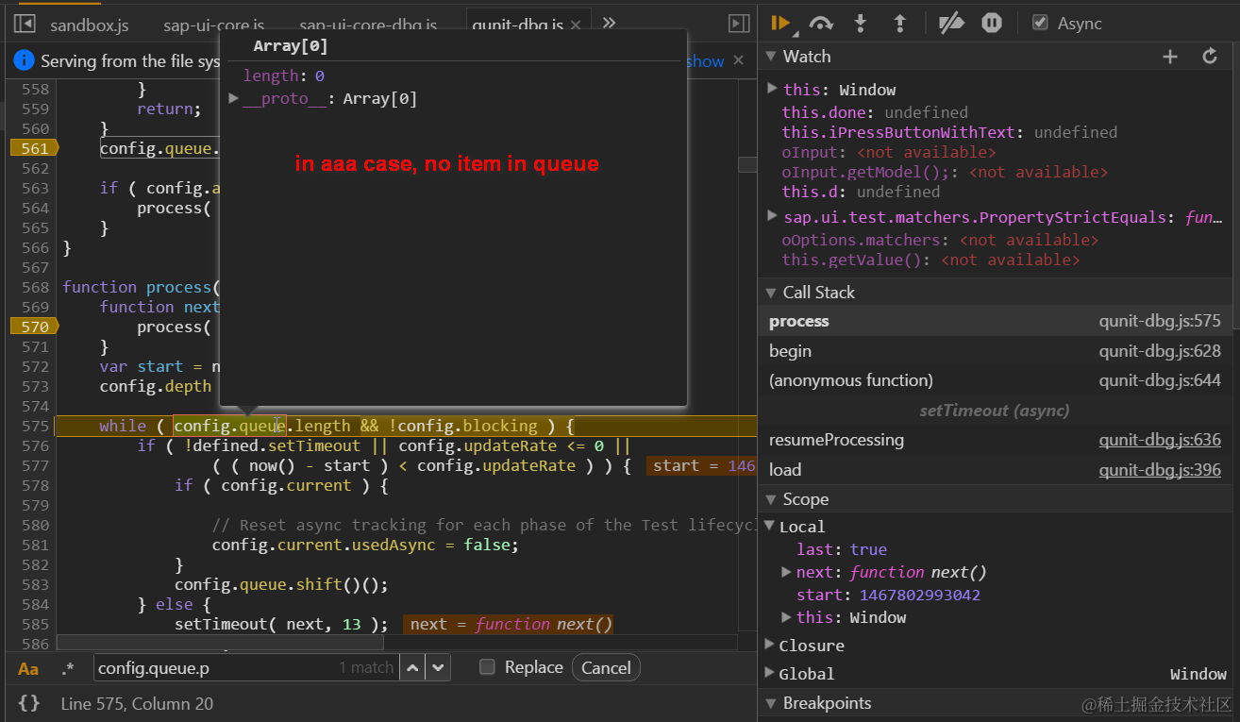Switch to sap-ui-core-dbg.js tab
Image resolution: width=1240 pixels, height=722 pixels.
pyautogui.click(x=368, y=25)
